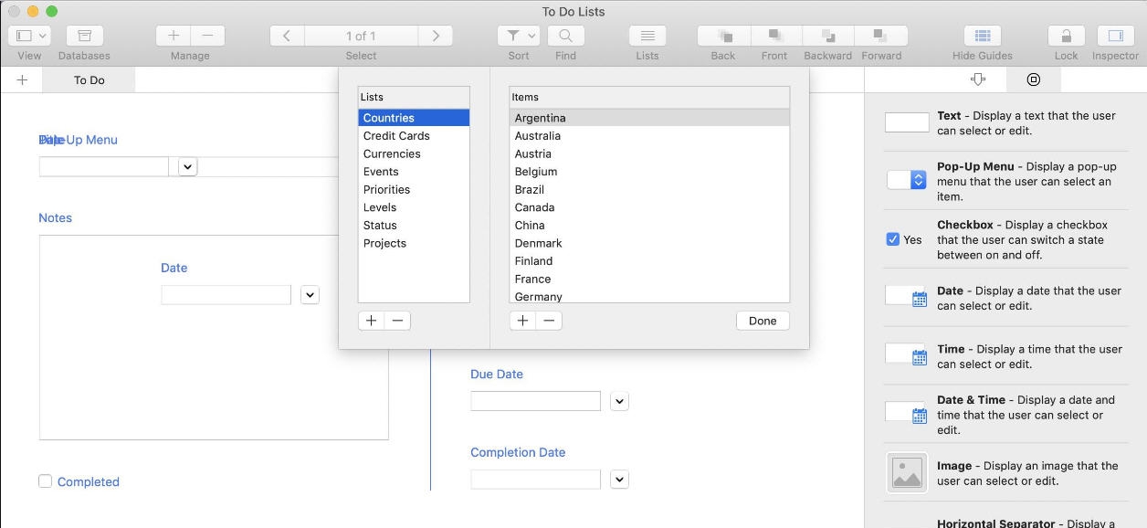Open the Find tool
Screen dimensions: 1147x528
coord(565,35)
